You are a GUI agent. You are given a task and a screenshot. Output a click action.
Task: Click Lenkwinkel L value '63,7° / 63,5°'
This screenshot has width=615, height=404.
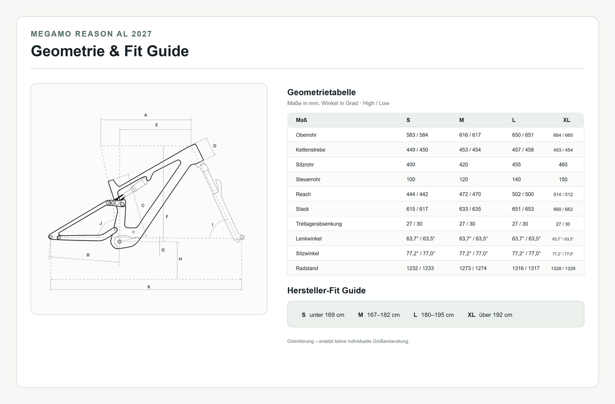pos(526,239)
